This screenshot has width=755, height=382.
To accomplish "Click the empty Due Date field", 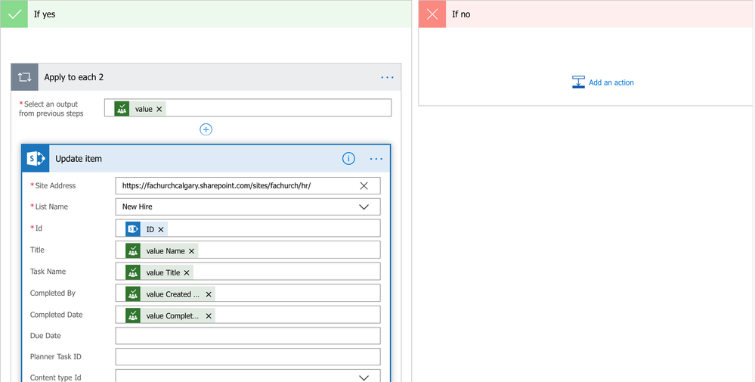I will 248,336.
